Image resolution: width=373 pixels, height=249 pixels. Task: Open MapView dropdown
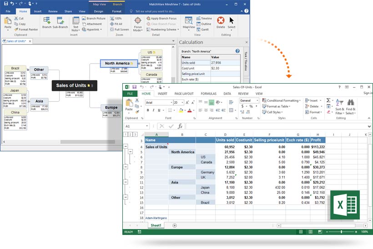click(x=189, y=30)
